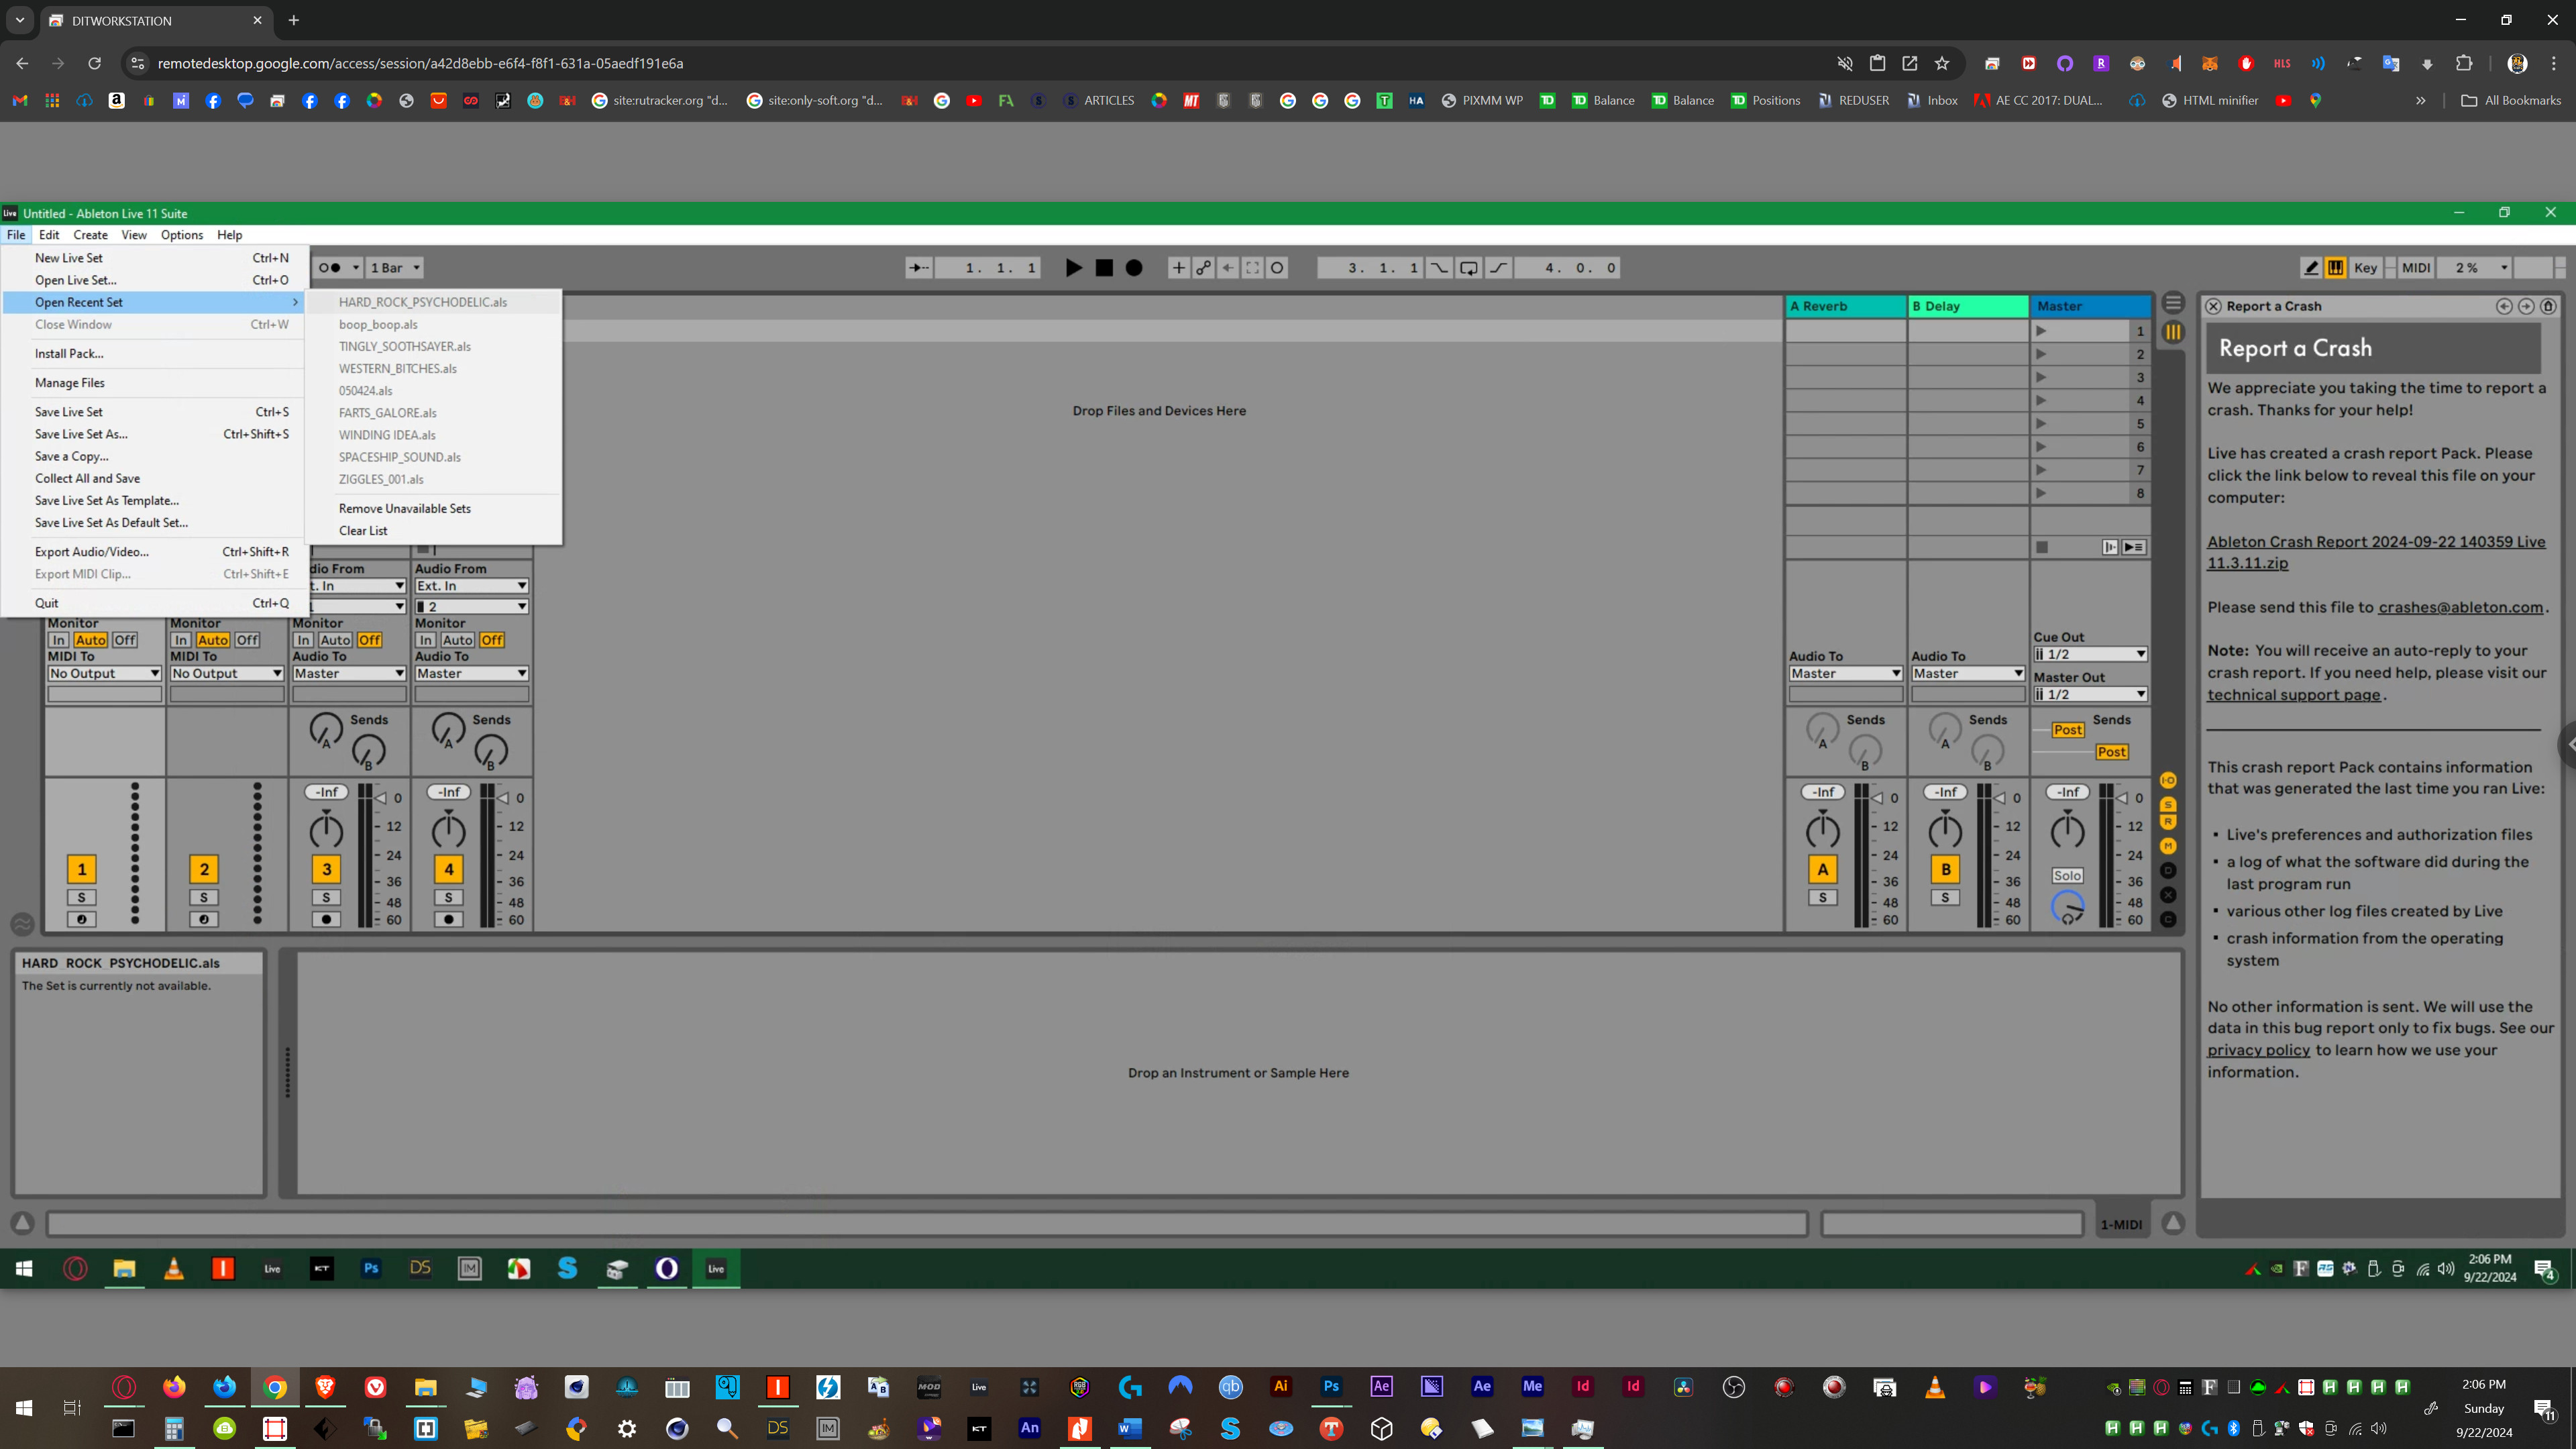
Task: Select Session view selector icon
Action: pyautogui.click(x=2173, y=332)
